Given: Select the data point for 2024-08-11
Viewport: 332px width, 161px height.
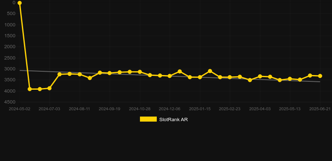Looking at the screenshot, I should pyautogui.click(x=79, y=74).
